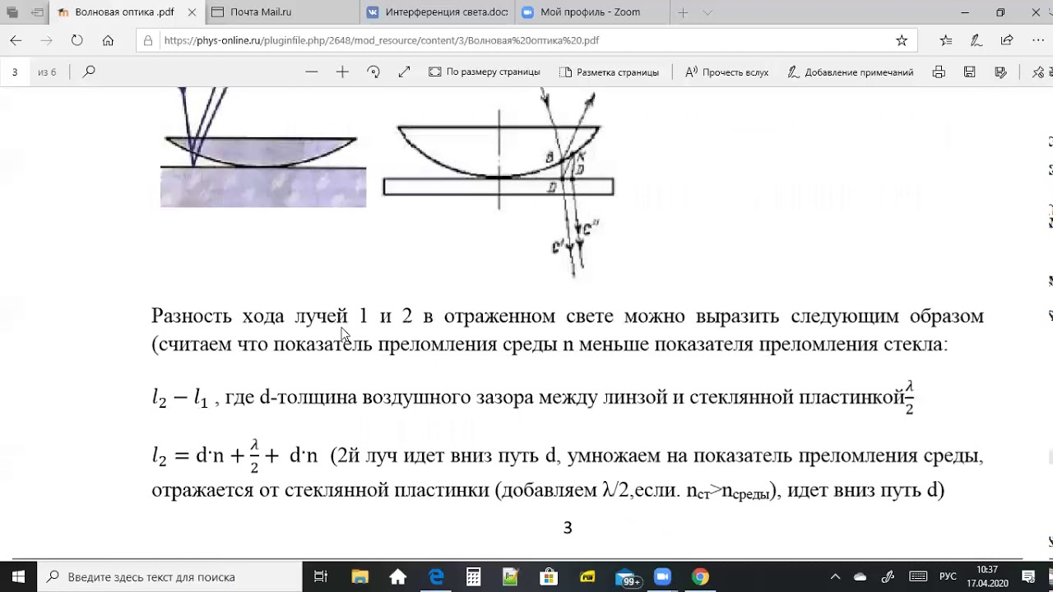Click the Windows taskbar search box
This screenshot has height=592, width=1053.
click(x=170, y=576)
